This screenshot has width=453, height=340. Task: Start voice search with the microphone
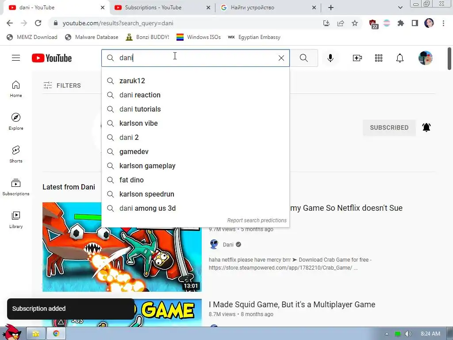[x=330, y=58]
